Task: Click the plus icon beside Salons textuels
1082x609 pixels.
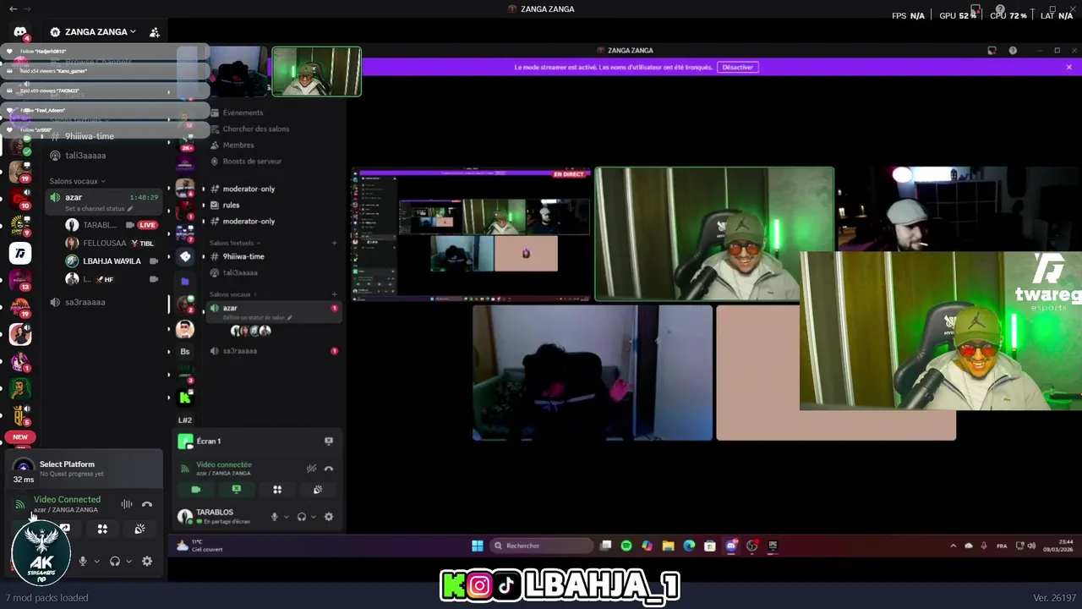Action: coord(334,243)
